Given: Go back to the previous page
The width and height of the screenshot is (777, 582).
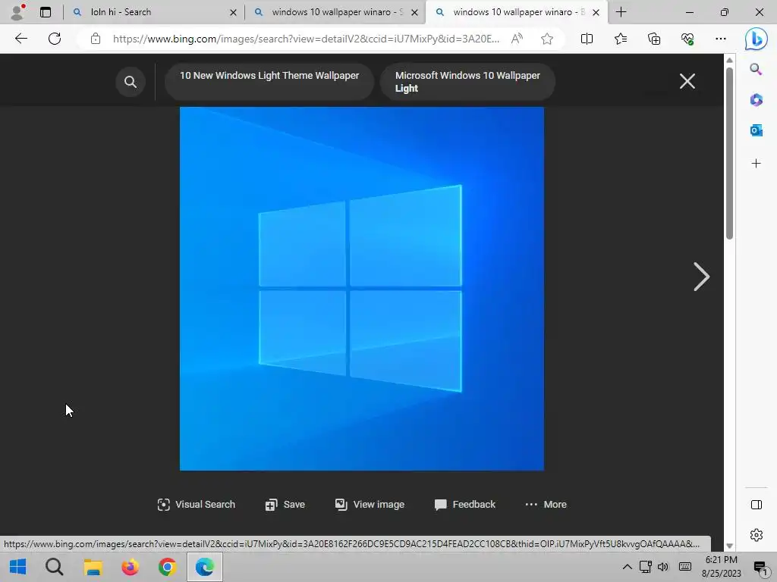Looking at the screenshot, I should pos(20,39).
